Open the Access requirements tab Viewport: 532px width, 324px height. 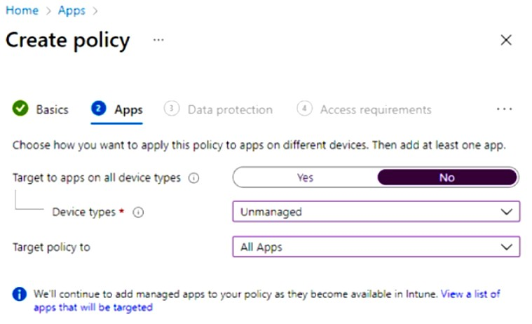point(376,109)
